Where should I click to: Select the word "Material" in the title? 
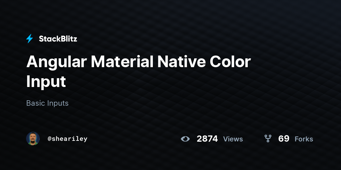tap(122, 62)
